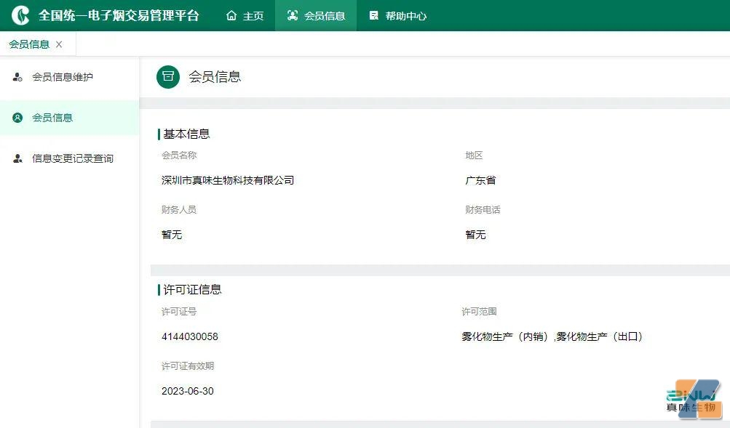Switch to the 会员信息 page tab
Viewport: 730px width, 428px height.
point(29,44)
